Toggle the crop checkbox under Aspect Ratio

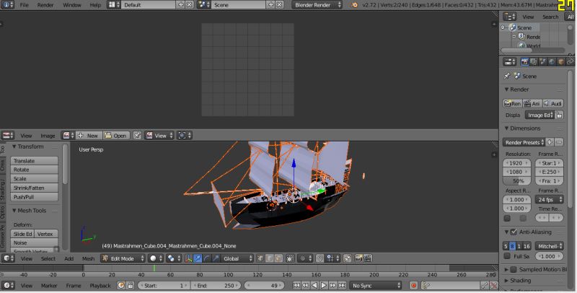tap(523, 218)
